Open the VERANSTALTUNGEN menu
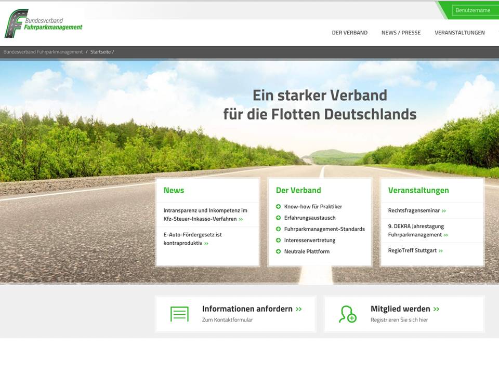 click(459, 33)
